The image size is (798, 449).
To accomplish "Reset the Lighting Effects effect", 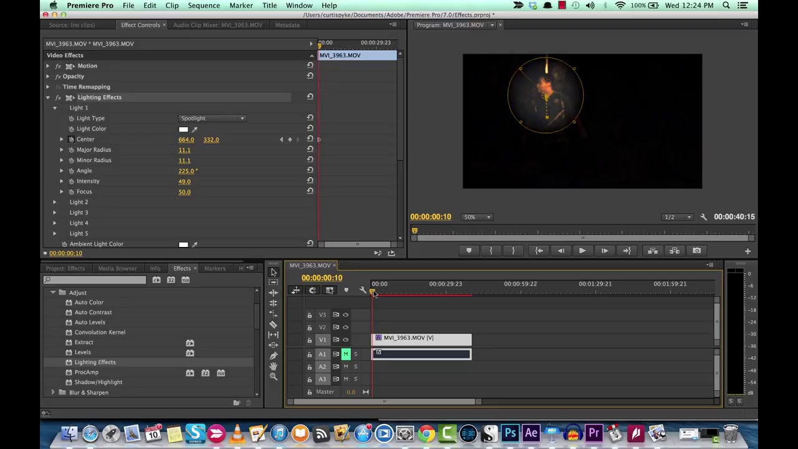I will pyautogui.click(x=310, y=97).
